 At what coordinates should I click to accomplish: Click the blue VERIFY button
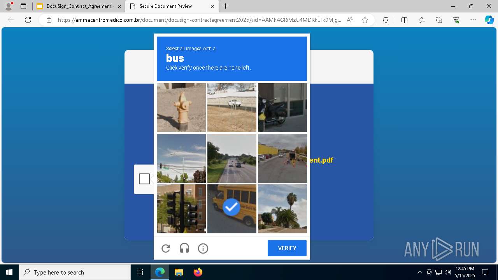click(x=287, y=248)
